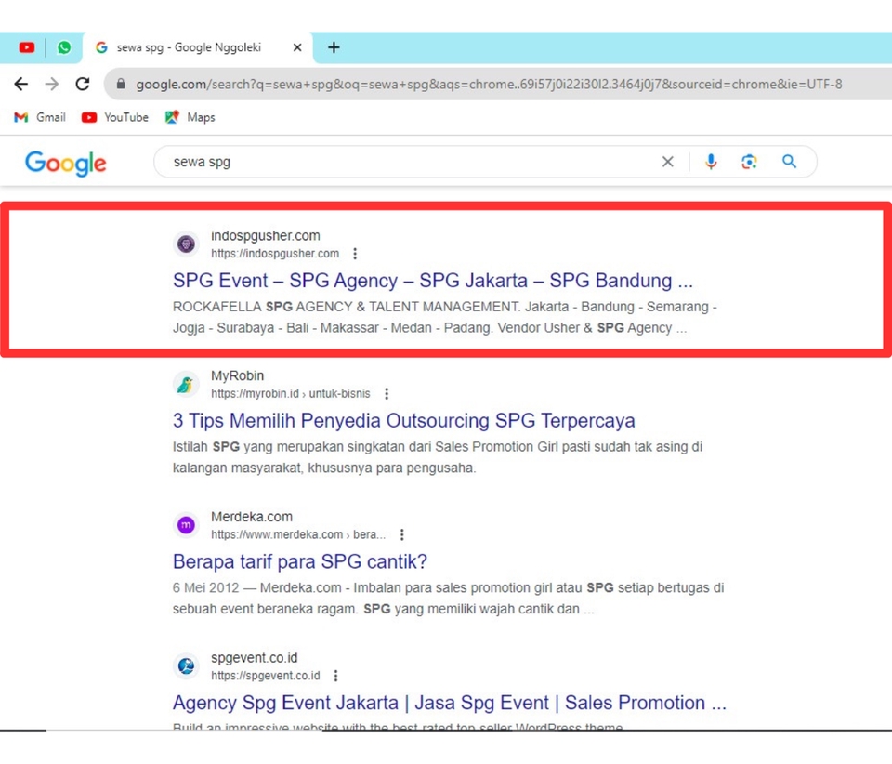Click the page reload icon
The height and width of the screenshot is (764, 892).
82,84
